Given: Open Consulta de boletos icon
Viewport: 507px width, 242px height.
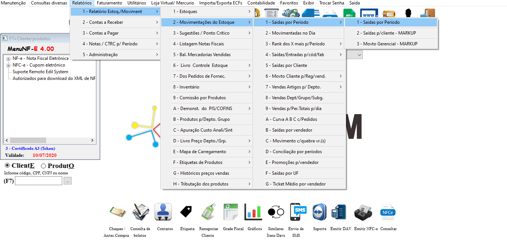Looking at the screenshot, I should click(140, 212).
